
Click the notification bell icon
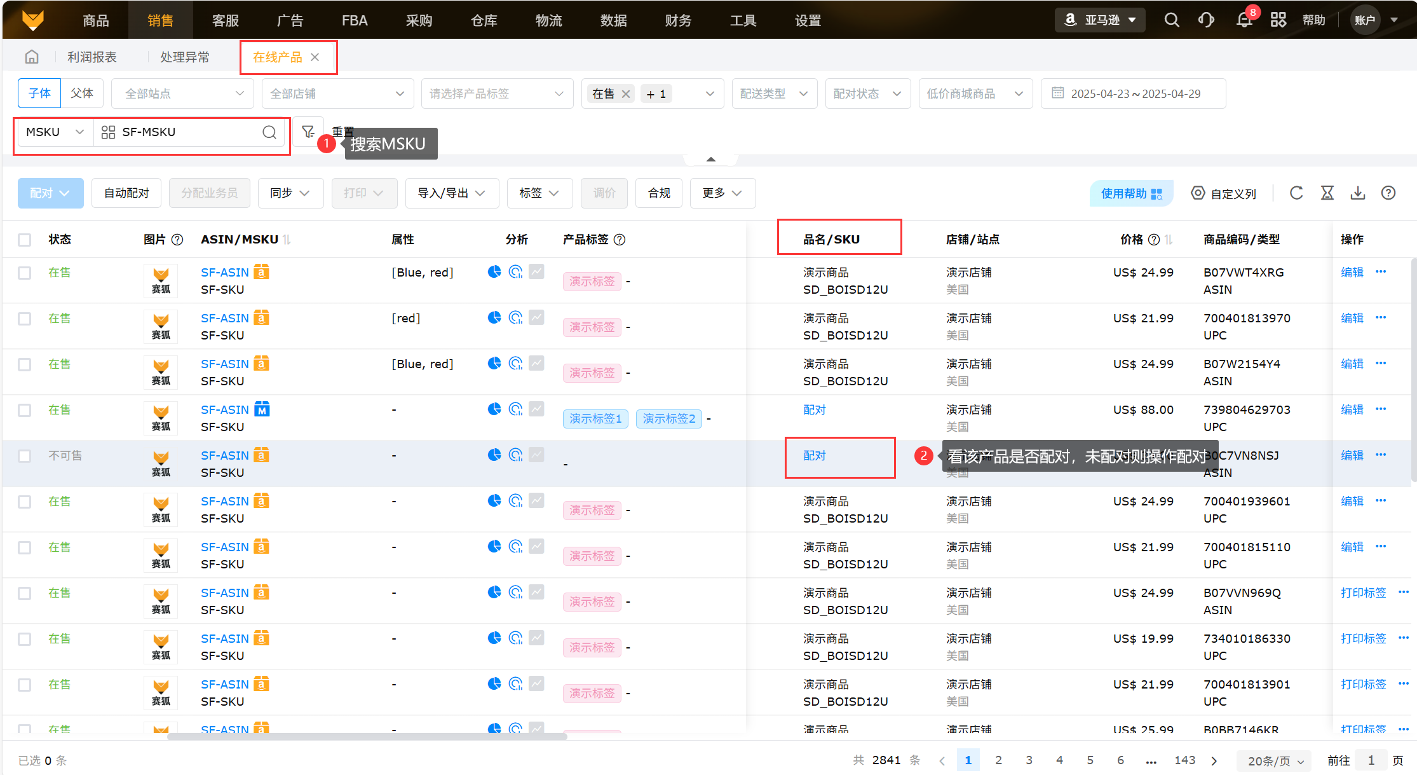point(1244,20)
